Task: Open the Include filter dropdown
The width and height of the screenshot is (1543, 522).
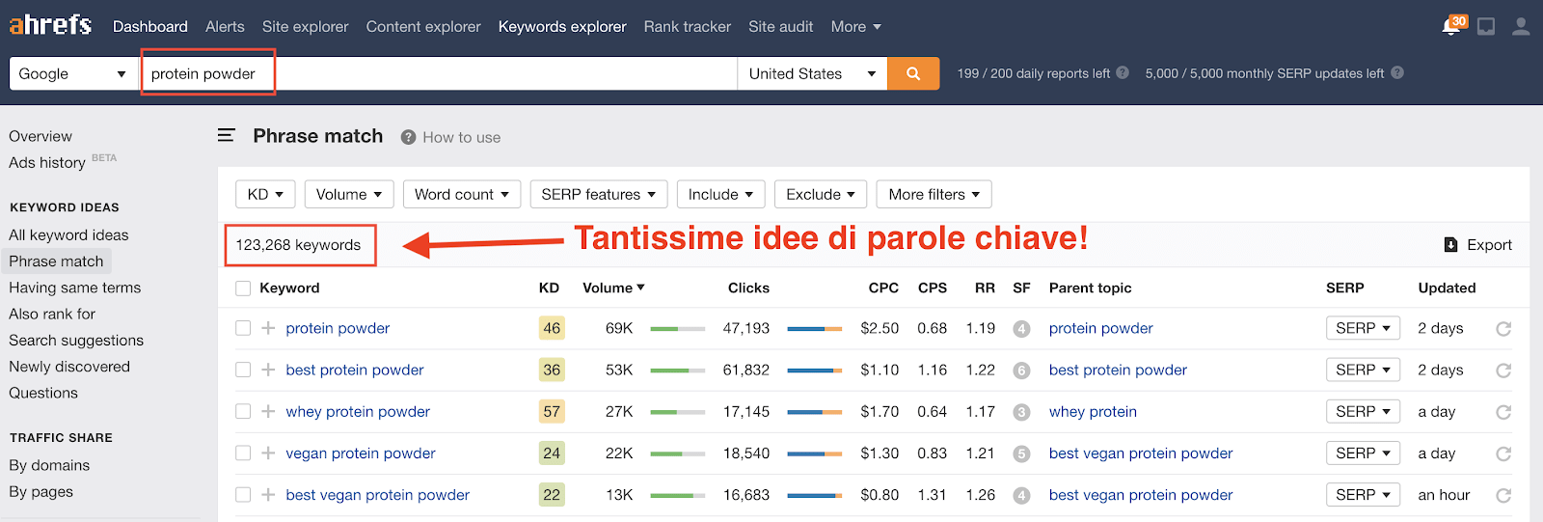Action: [x=721, y=194]
